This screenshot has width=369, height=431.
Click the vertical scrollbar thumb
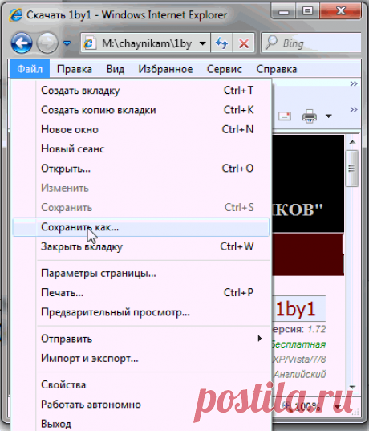[x=351, y=169]
